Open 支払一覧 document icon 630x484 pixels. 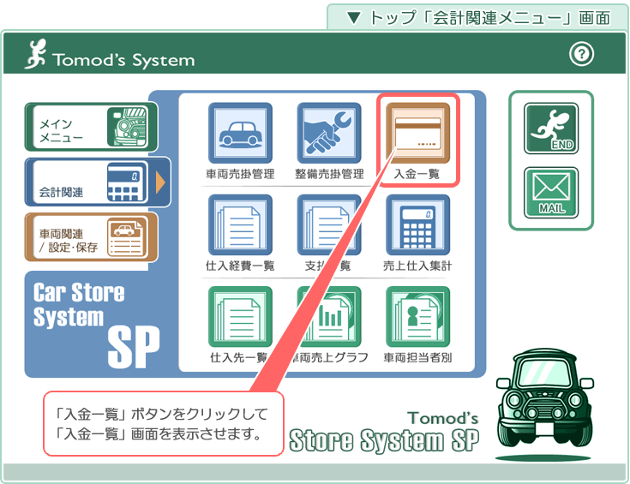[329, 225]
